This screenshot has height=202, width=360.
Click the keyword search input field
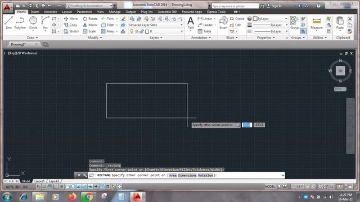(235, 6)
